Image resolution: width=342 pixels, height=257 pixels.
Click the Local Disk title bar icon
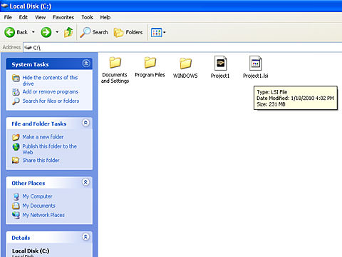coord(4,6)
